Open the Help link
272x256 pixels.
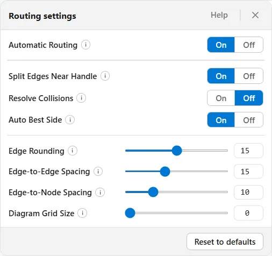pyautogui.click(x=219, y=15)
